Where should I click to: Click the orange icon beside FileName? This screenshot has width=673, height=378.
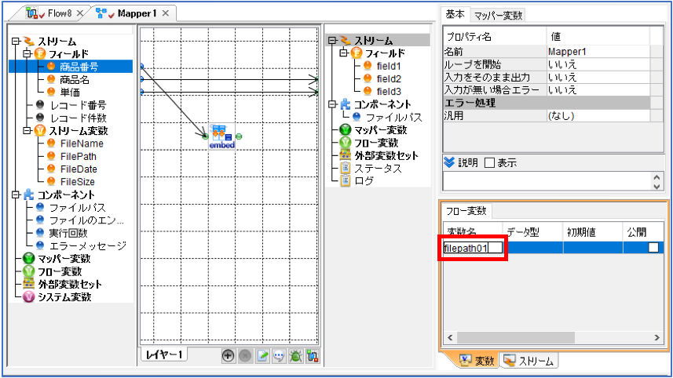pos(51,144)
